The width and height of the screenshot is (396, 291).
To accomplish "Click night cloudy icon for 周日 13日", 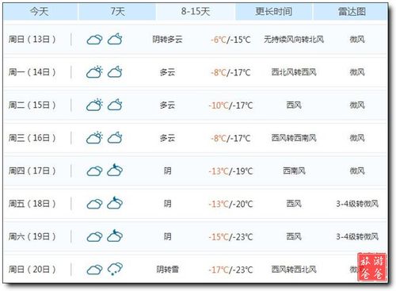I will coord(115,39).
